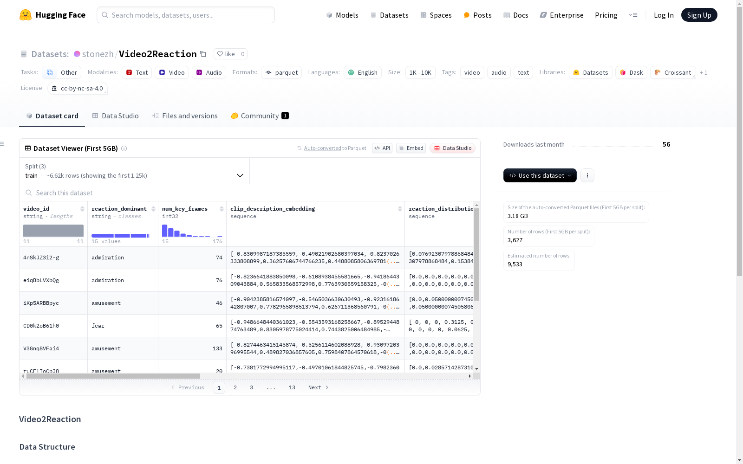
Task: Sort by reaction_dominant column arrows
Action: click(x=153, y=209)
